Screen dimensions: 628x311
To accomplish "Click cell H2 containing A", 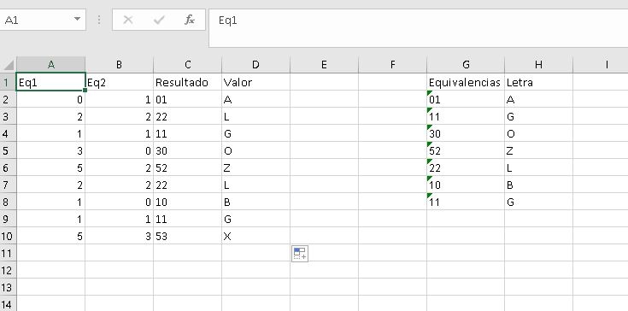I will tap(538, 99).
